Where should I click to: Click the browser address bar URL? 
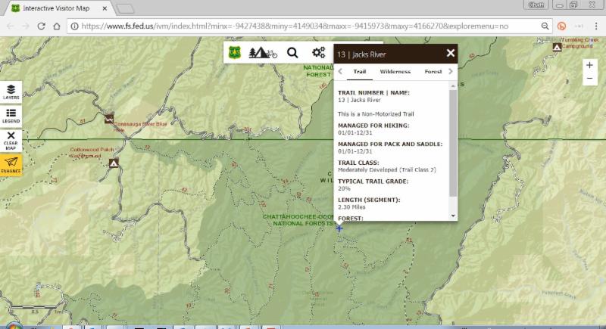303,26
